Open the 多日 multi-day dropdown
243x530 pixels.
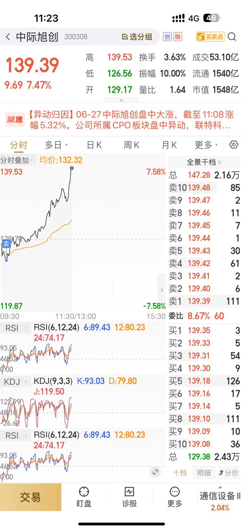tap(56, 145)
